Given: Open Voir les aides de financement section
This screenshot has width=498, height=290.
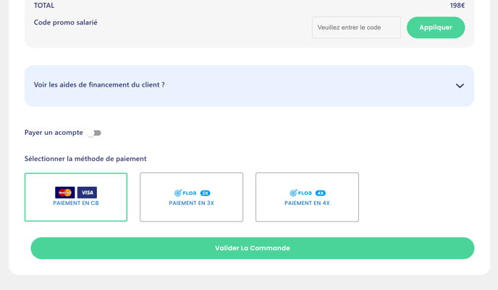Looking at the screenshot, I should pos(99,84).
